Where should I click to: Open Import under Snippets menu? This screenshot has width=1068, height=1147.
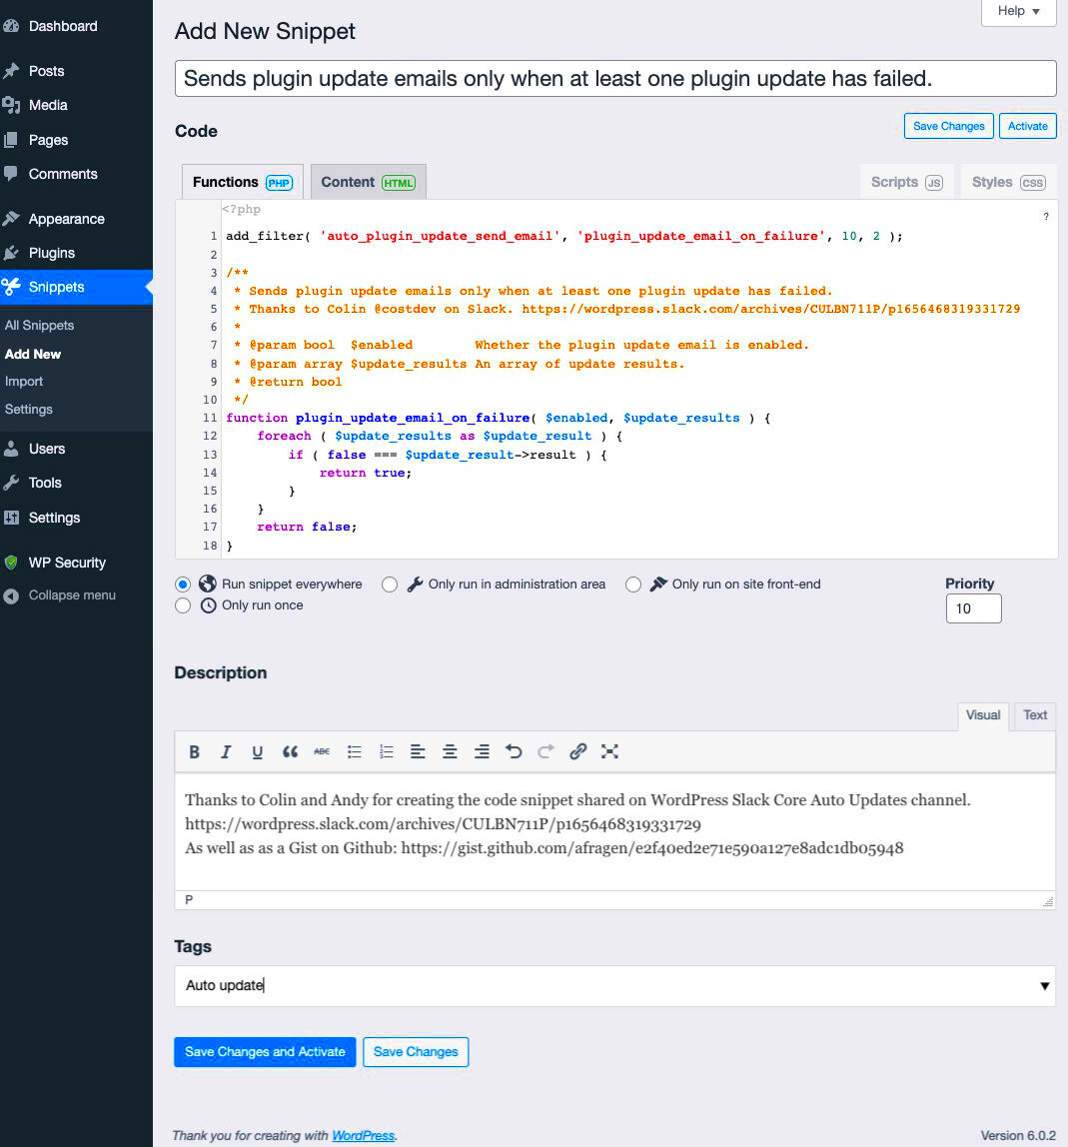pyautogui.click(x=24, y=382)
